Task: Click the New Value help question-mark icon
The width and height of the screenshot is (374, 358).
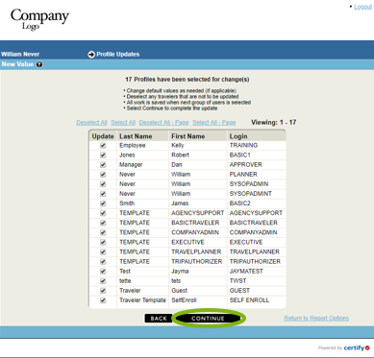Action: point(39,64)
